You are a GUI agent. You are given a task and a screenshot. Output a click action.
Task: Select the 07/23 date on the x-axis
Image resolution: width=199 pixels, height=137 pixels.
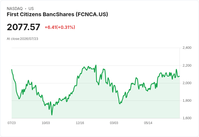click(x=12, y=123)
